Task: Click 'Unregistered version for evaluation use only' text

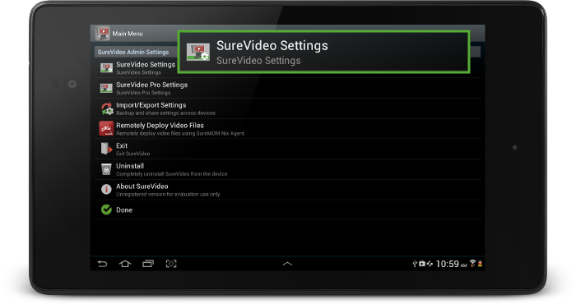Action: tap(168, 195)
